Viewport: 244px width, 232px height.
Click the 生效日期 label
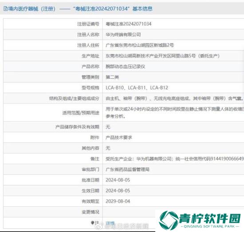[91, 191]
